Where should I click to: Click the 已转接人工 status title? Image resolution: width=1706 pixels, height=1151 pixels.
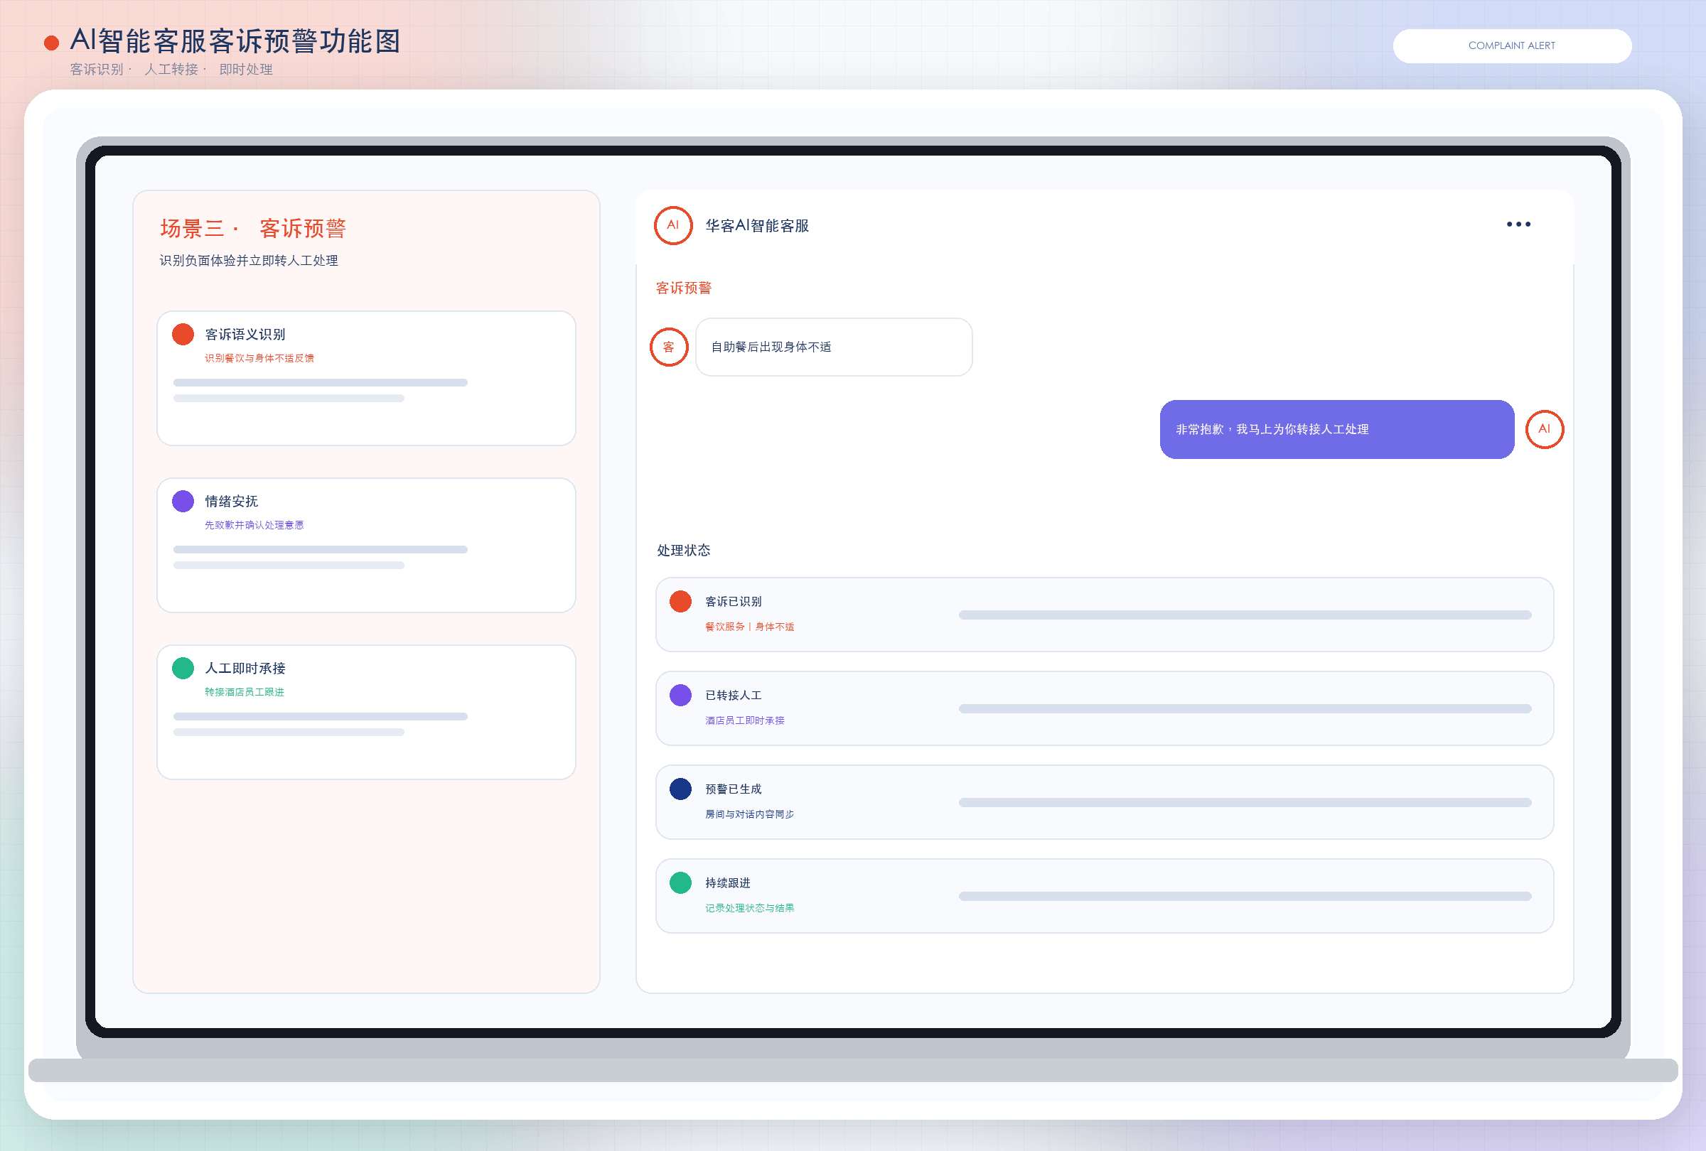[x=734, y=696]
